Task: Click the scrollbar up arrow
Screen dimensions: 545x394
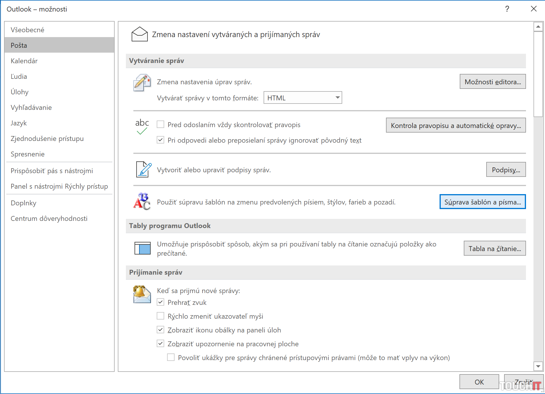Action: click(538, 26)
